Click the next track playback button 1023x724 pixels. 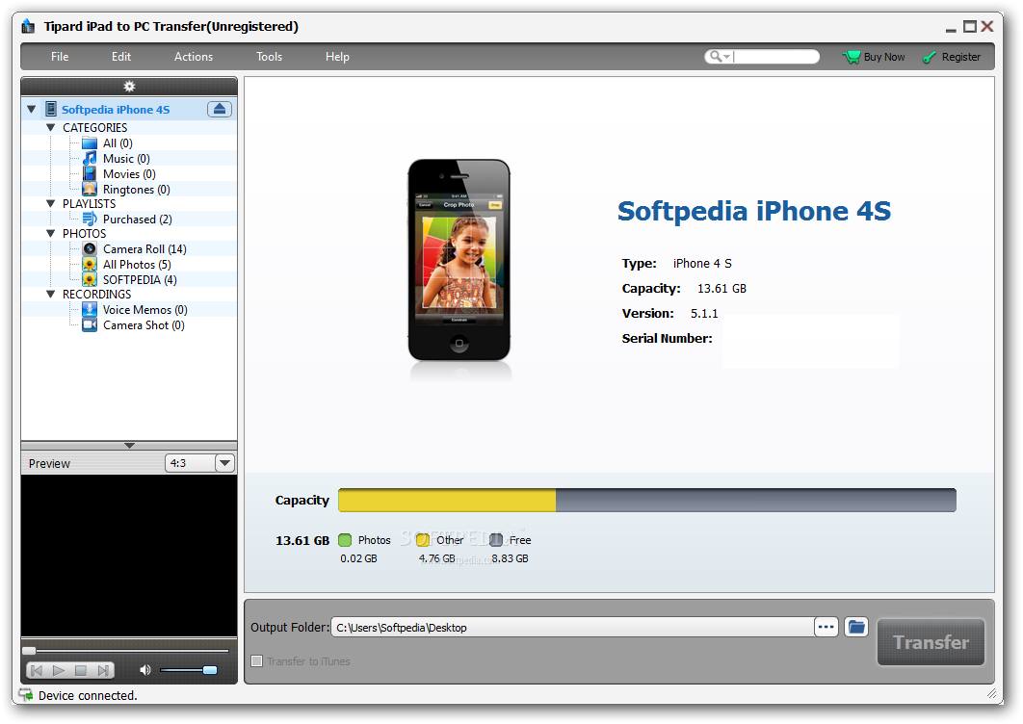click(103, 670)
